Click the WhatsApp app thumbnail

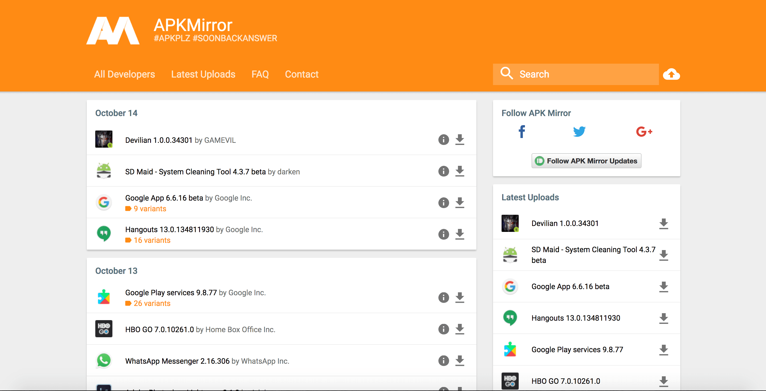(104, 361)
